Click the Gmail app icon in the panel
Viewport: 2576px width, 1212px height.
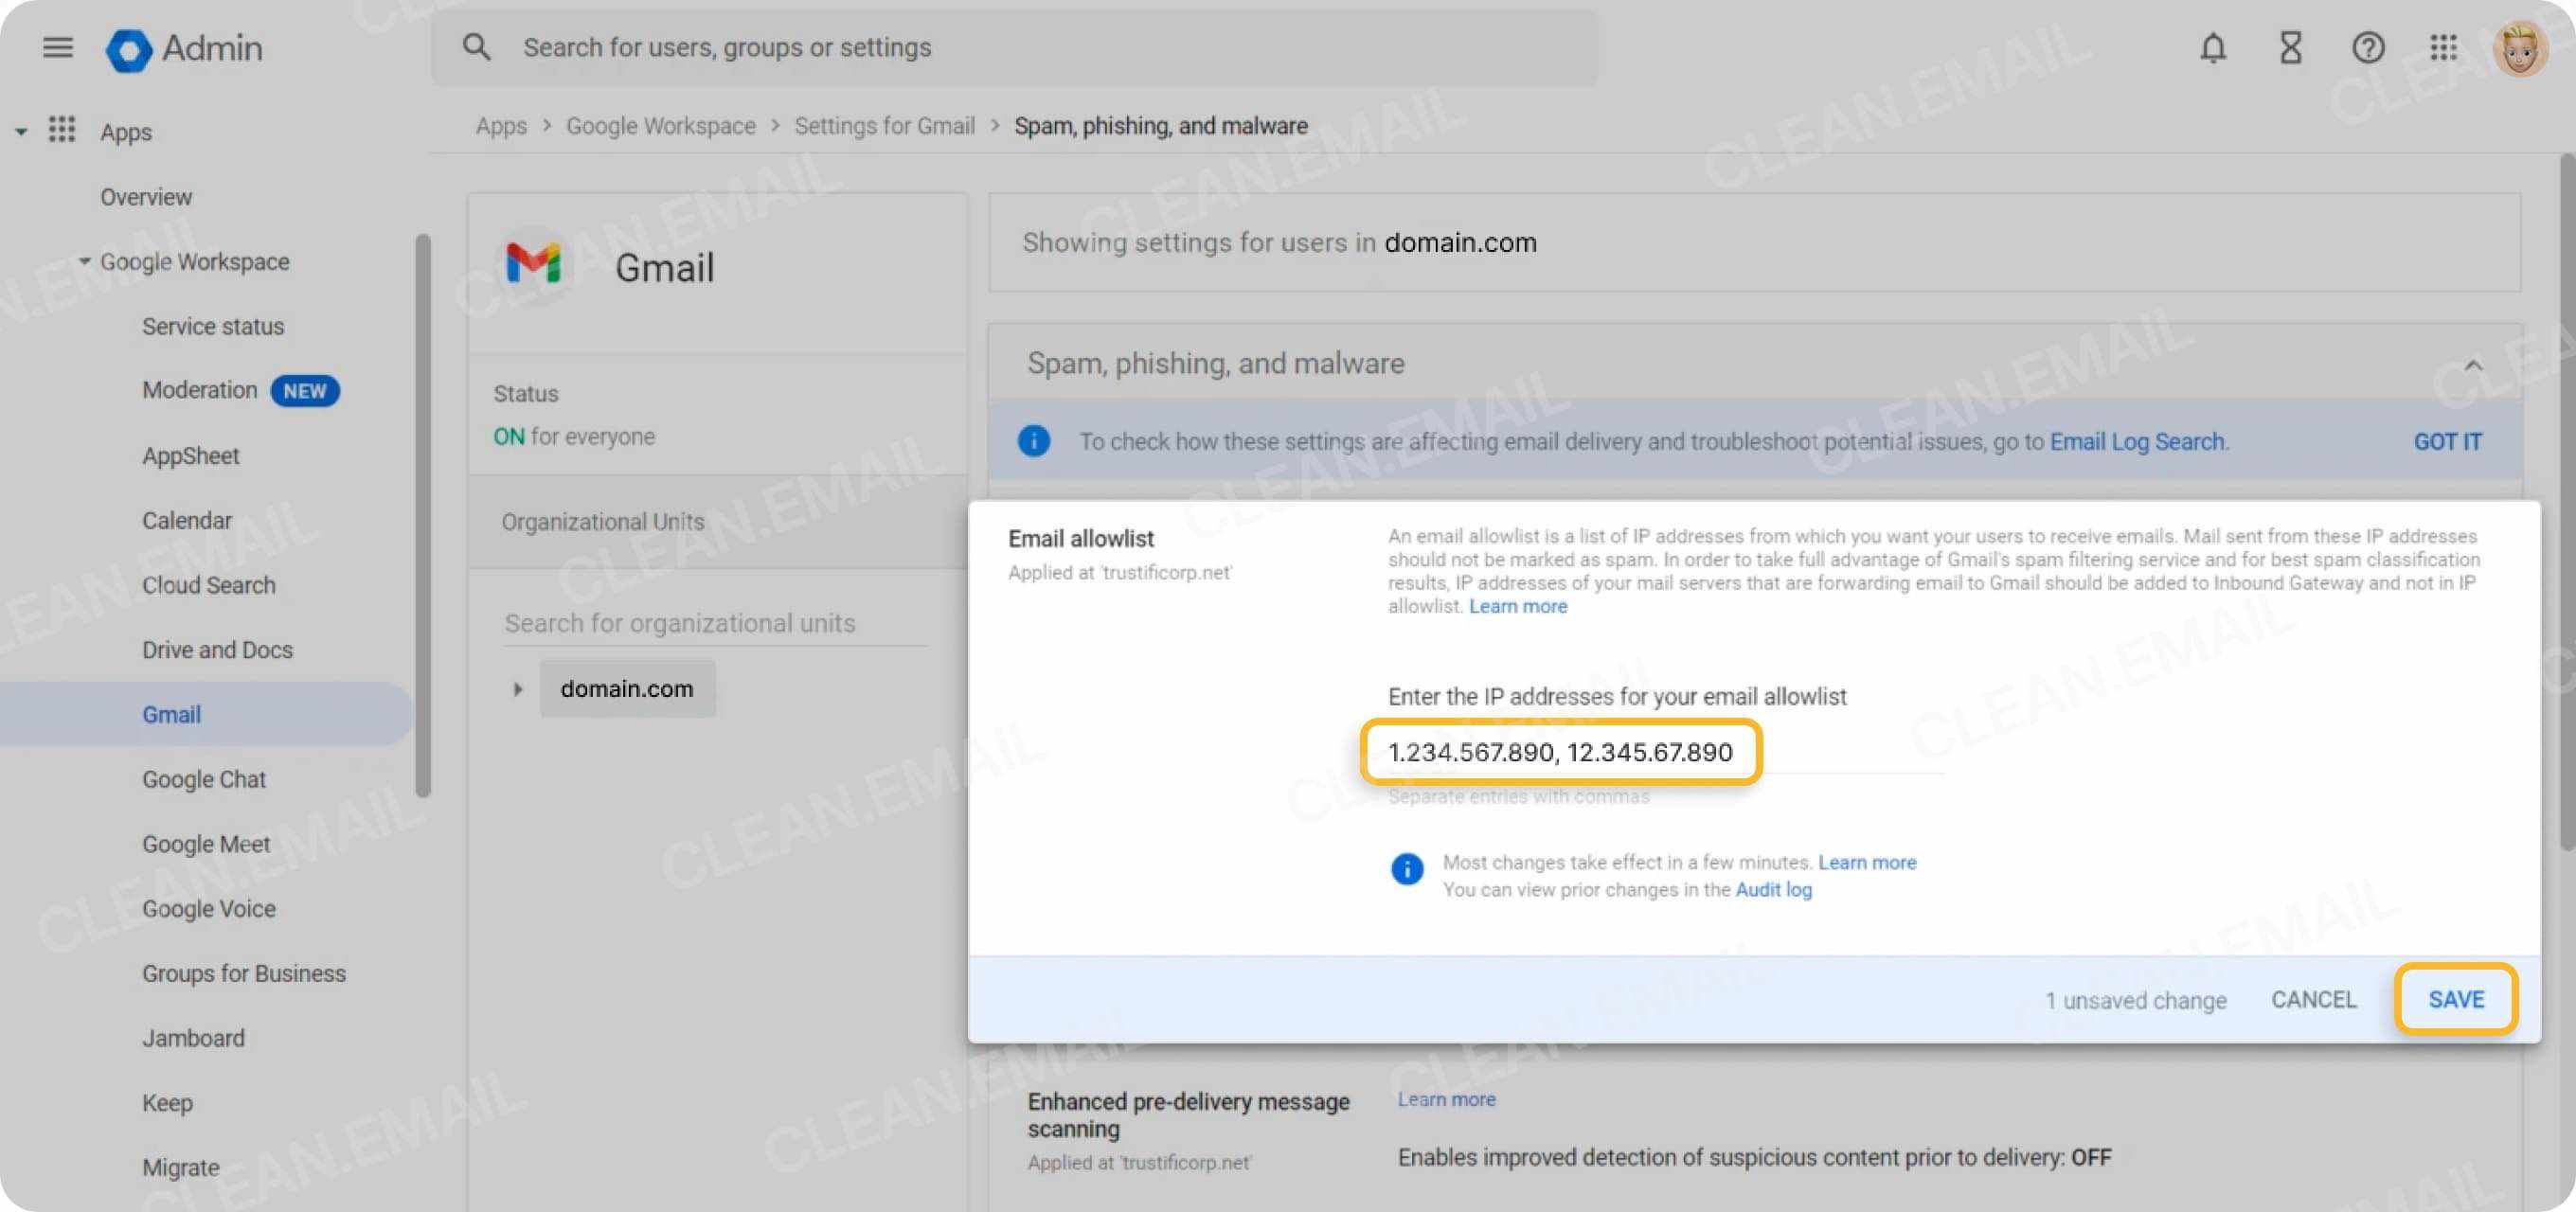pos(533,264)
